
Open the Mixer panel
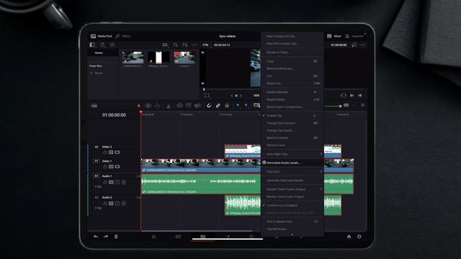click(334, 36)
